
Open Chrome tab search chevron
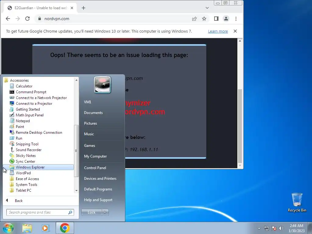click(x=207, y=8)
